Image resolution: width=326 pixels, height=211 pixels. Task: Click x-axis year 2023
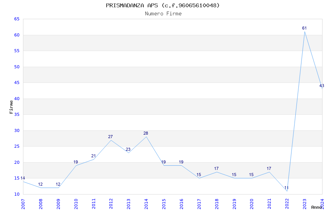[x=305, y=204]
